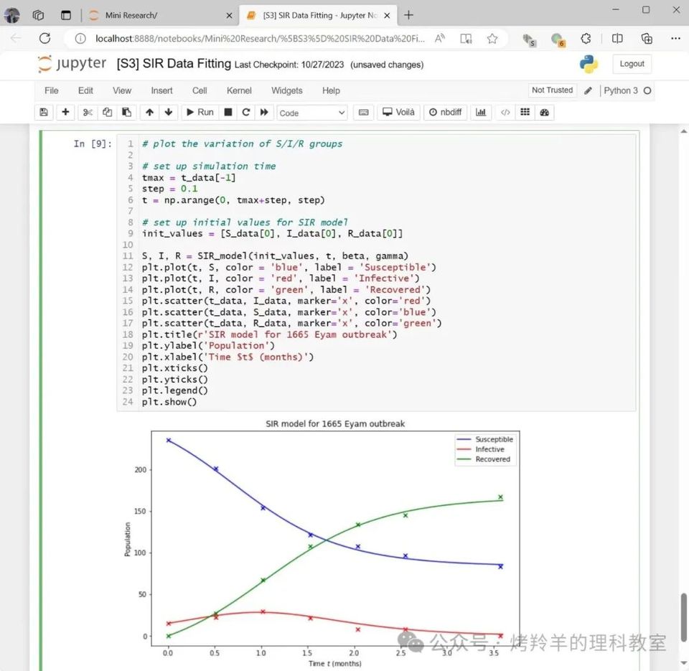
Task: Open the Code cell type dropdown
Action: (311, 113)
